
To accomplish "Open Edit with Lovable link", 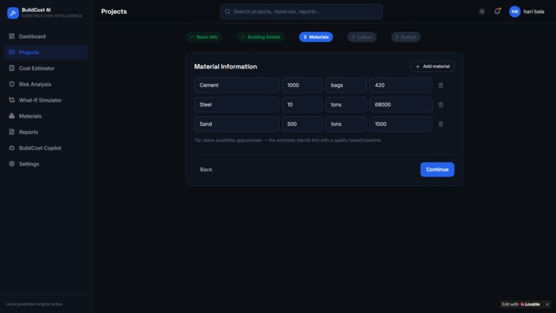I will tap(521, 304).
